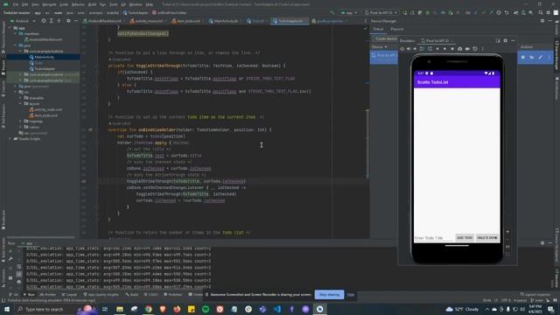Open Chrome from the Windows taskbar

coord(148,309)
